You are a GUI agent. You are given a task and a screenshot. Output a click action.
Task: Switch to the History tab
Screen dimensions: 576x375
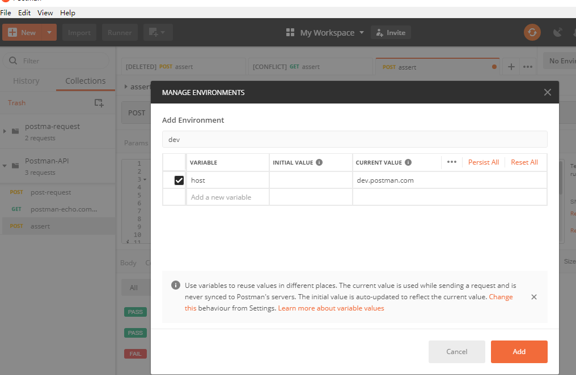(26, 81)
